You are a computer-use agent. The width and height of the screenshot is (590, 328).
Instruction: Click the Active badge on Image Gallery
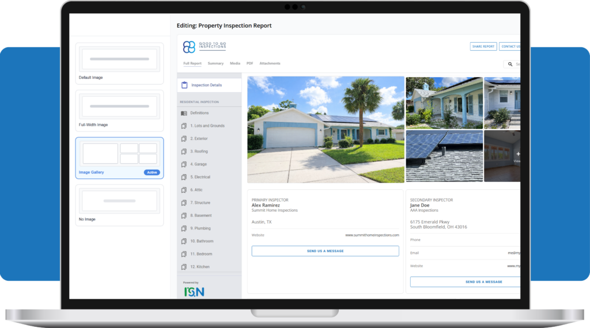(x=152, y=173)
